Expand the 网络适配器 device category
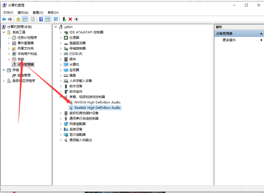Viewport: 264px width, 193px height. 61,124
